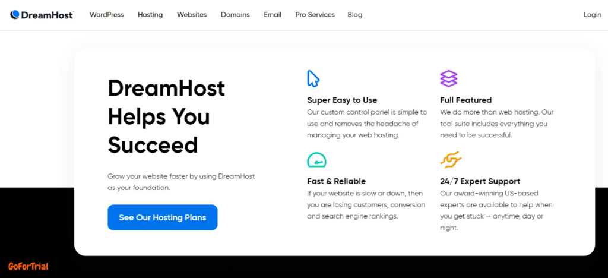
Task: Open the Domains menu
Action: 235,15
